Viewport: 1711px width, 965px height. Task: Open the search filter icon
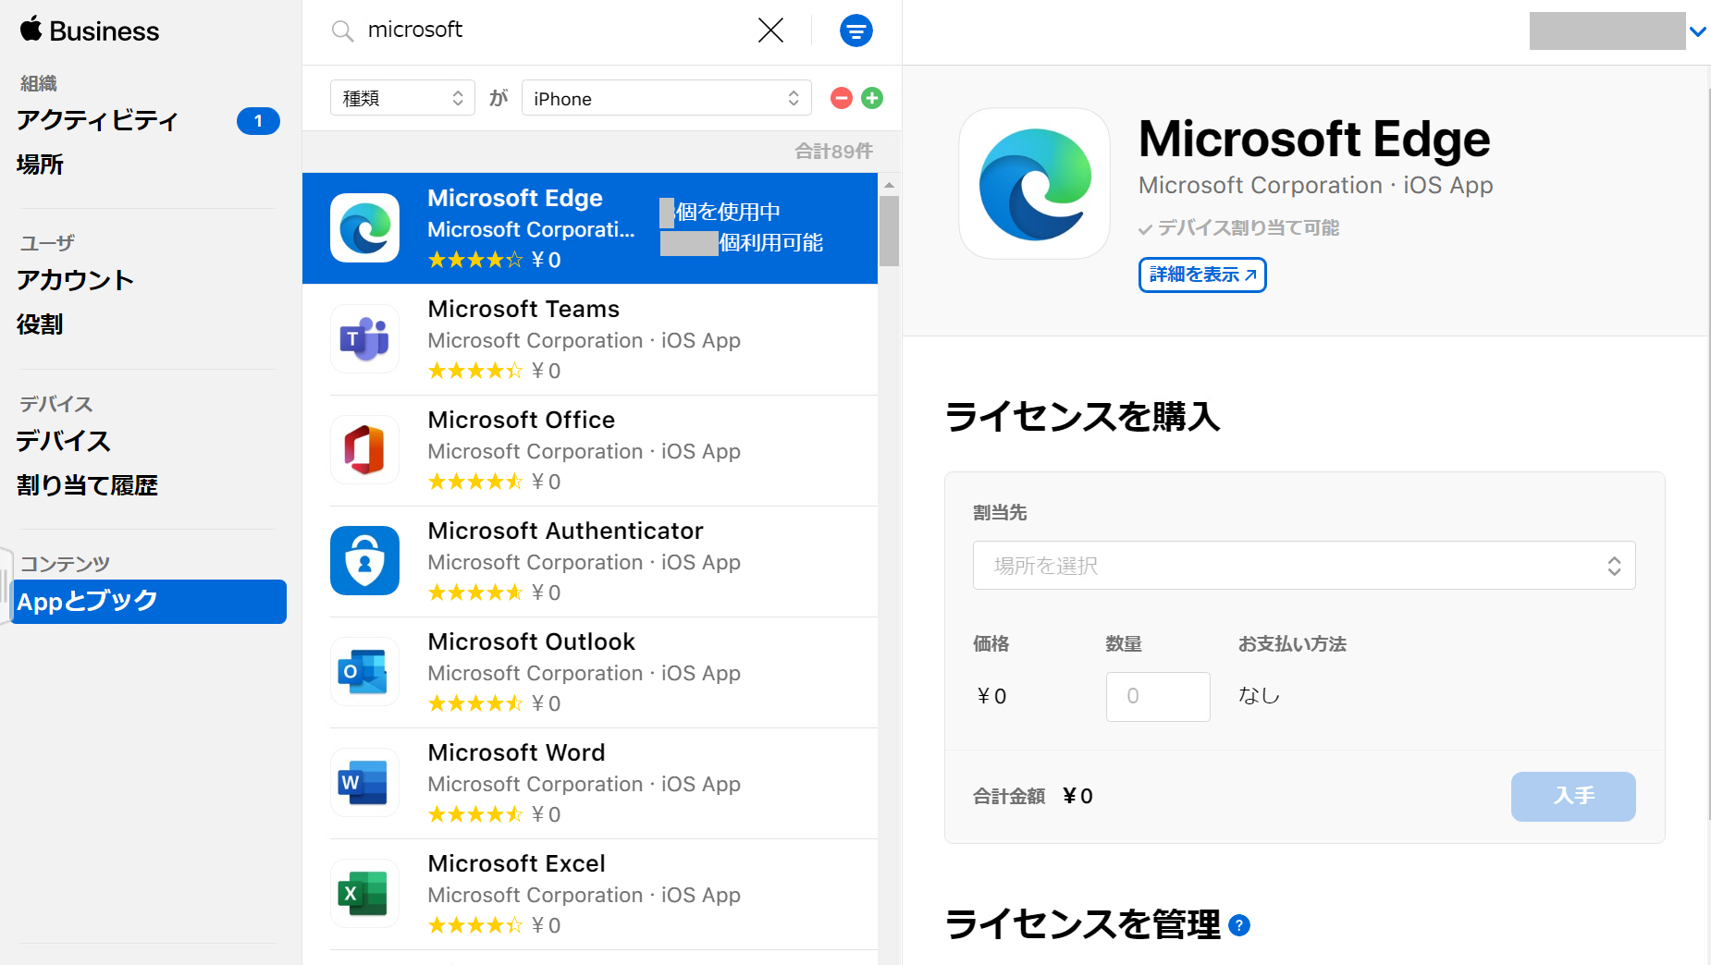point(855,31)
